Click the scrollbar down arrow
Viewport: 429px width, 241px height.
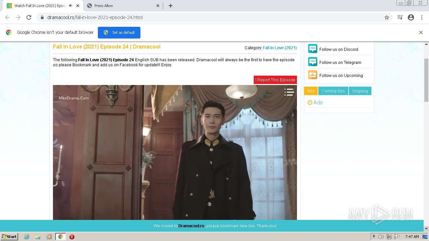426,229
